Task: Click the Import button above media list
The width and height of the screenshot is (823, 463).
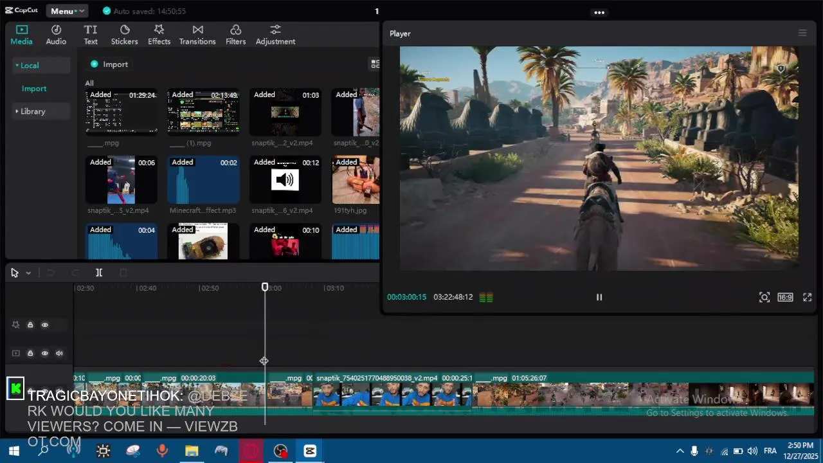Action: (109, 64)
